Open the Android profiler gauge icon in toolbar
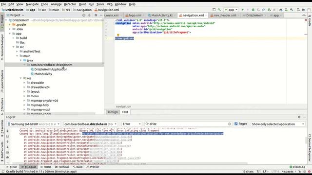Image resolution: width=312 pixels, height=175 pixels. tap(264, 10)
